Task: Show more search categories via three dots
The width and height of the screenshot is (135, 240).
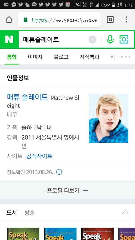Action: click(126, 57)
